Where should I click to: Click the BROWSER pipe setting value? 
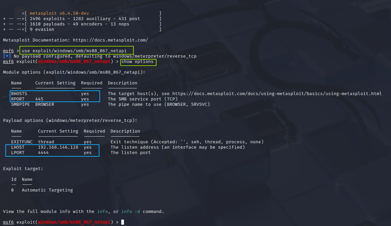tap(45, 104)
